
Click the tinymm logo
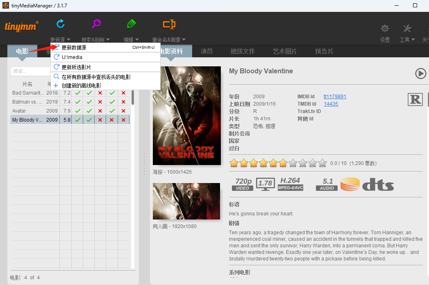coord(22,27)
